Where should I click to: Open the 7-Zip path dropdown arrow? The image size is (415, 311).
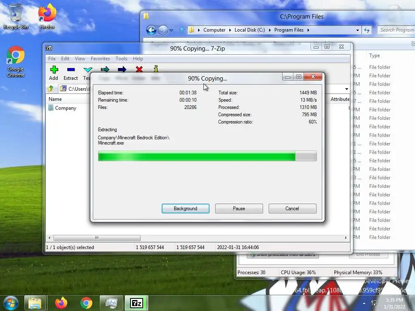tap(347, 89)
